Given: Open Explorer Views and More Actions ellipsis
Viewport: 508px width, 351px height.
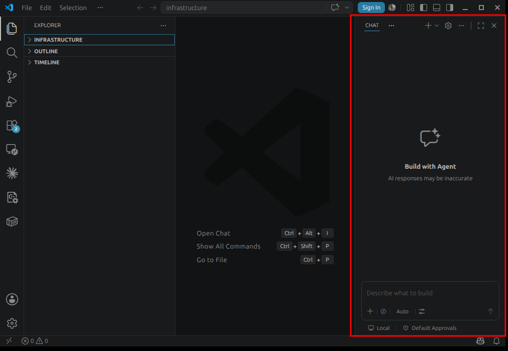Looking at the screenshot, I should pyautogui.click(x=163, y=25).
